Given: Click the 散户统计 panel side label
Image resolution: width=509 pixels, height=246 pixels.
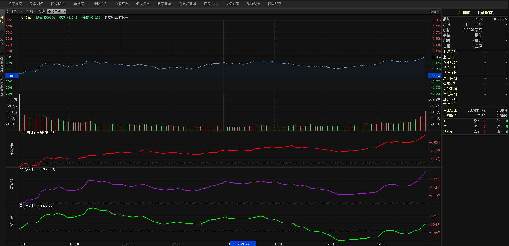Looking at the screenshot, I should point(12,222).
